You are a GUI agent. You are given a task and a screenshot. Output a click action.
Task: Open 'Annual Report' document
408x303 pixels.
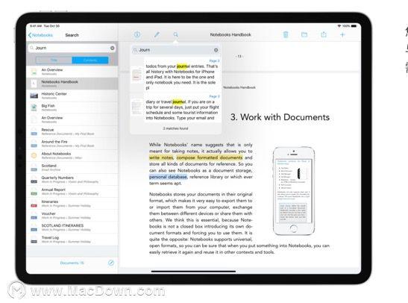tap(72, 191)
